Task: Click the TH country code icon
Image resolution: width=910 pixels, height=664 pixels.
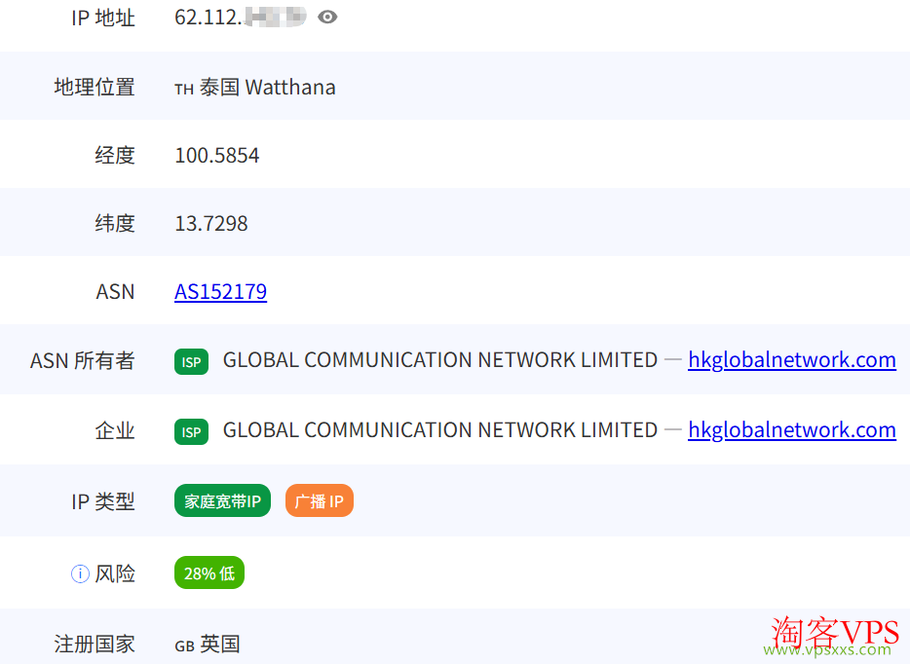Action: click(x=184, y=89)
